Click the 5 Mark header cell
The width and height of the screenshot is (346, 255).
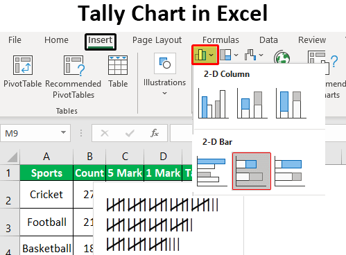pyautogui.click(x=125, y=173)
